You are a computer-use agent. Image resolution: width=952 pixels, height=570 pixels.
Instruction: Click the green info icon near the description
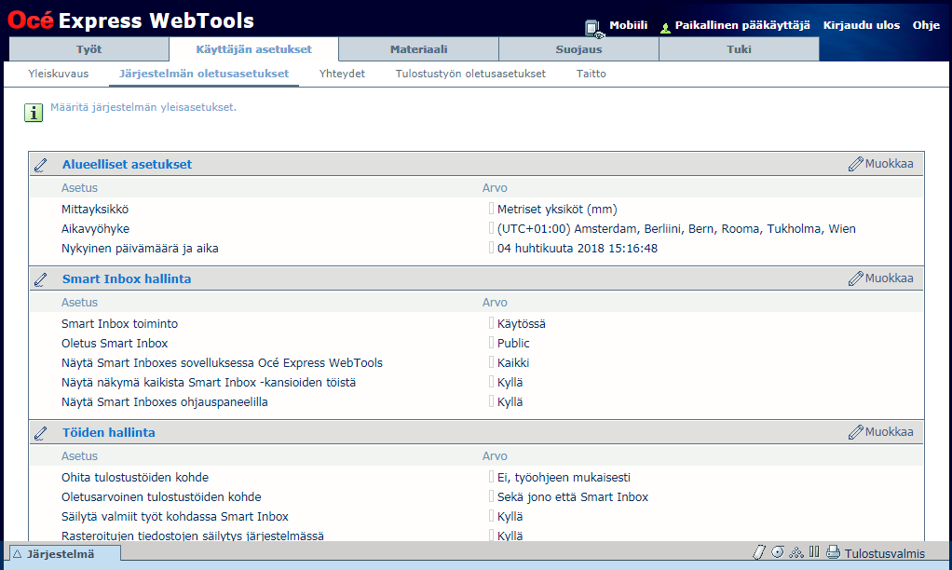tap(34, 113)
